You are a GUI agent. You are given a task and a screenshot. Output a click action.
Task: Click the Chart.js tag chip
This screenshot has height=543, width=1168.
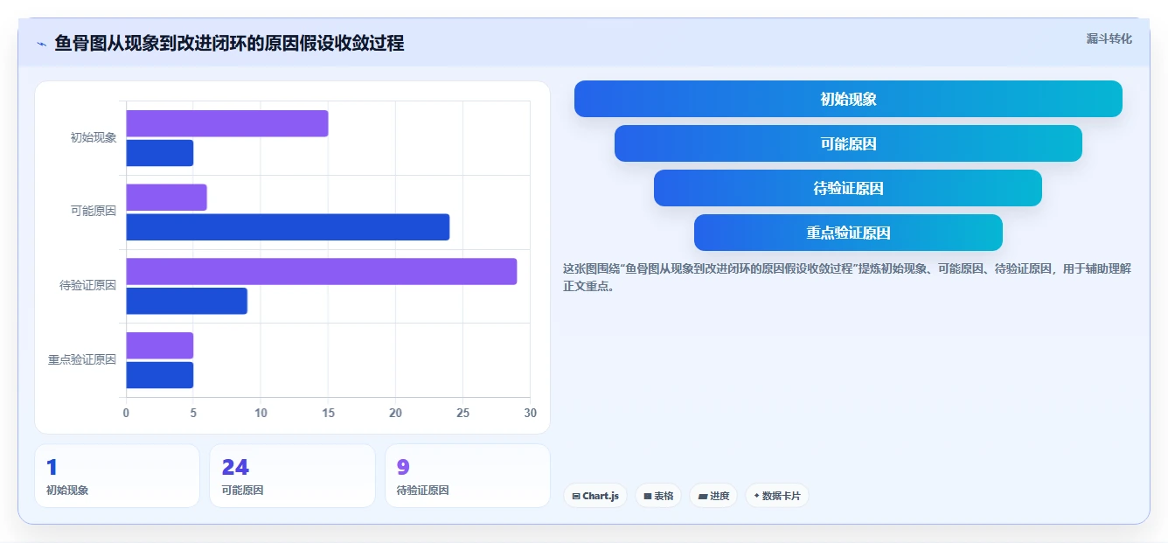point(594,496)
